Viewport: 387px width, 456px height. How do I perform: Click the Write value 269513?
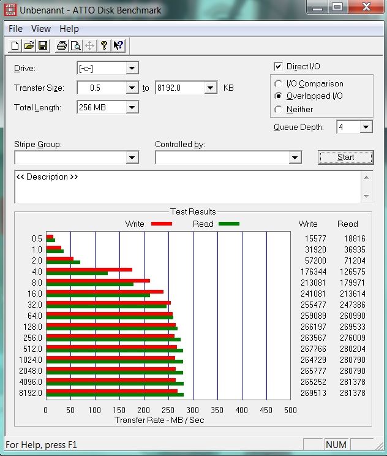[313, 393]
